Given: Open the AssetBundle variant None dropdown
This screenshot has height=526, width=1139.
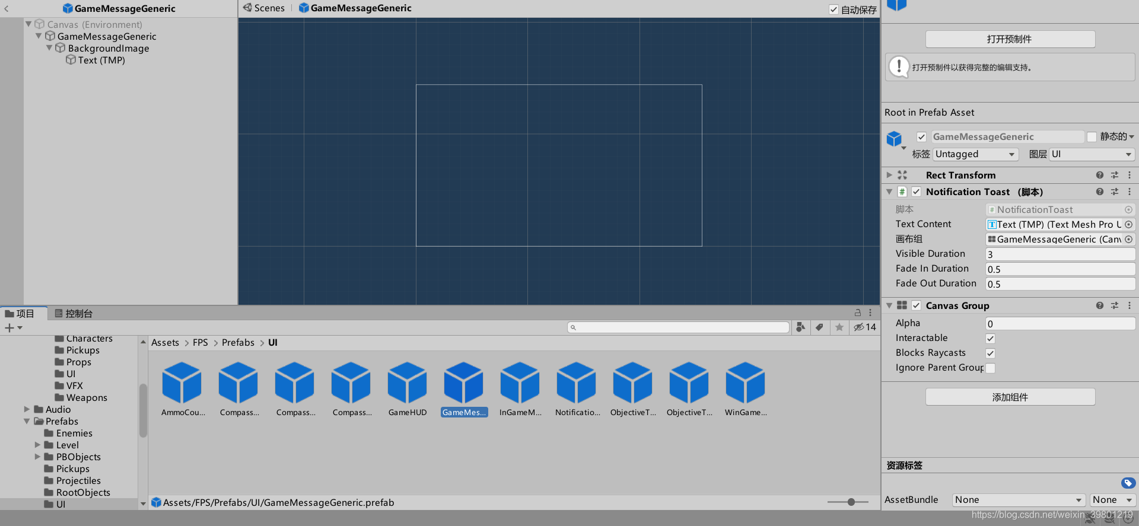Looking at the screenshot, I should click(x=1112, y=500).
